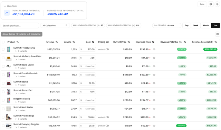Open Min. Revenue Potential ($) filter

tap(88, 26)
